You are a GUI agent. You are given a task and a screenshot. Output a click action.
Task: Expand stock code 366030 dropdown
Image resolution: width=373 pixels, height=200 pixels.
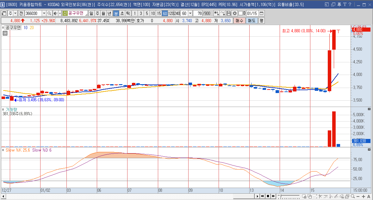(x=44, y=14)
